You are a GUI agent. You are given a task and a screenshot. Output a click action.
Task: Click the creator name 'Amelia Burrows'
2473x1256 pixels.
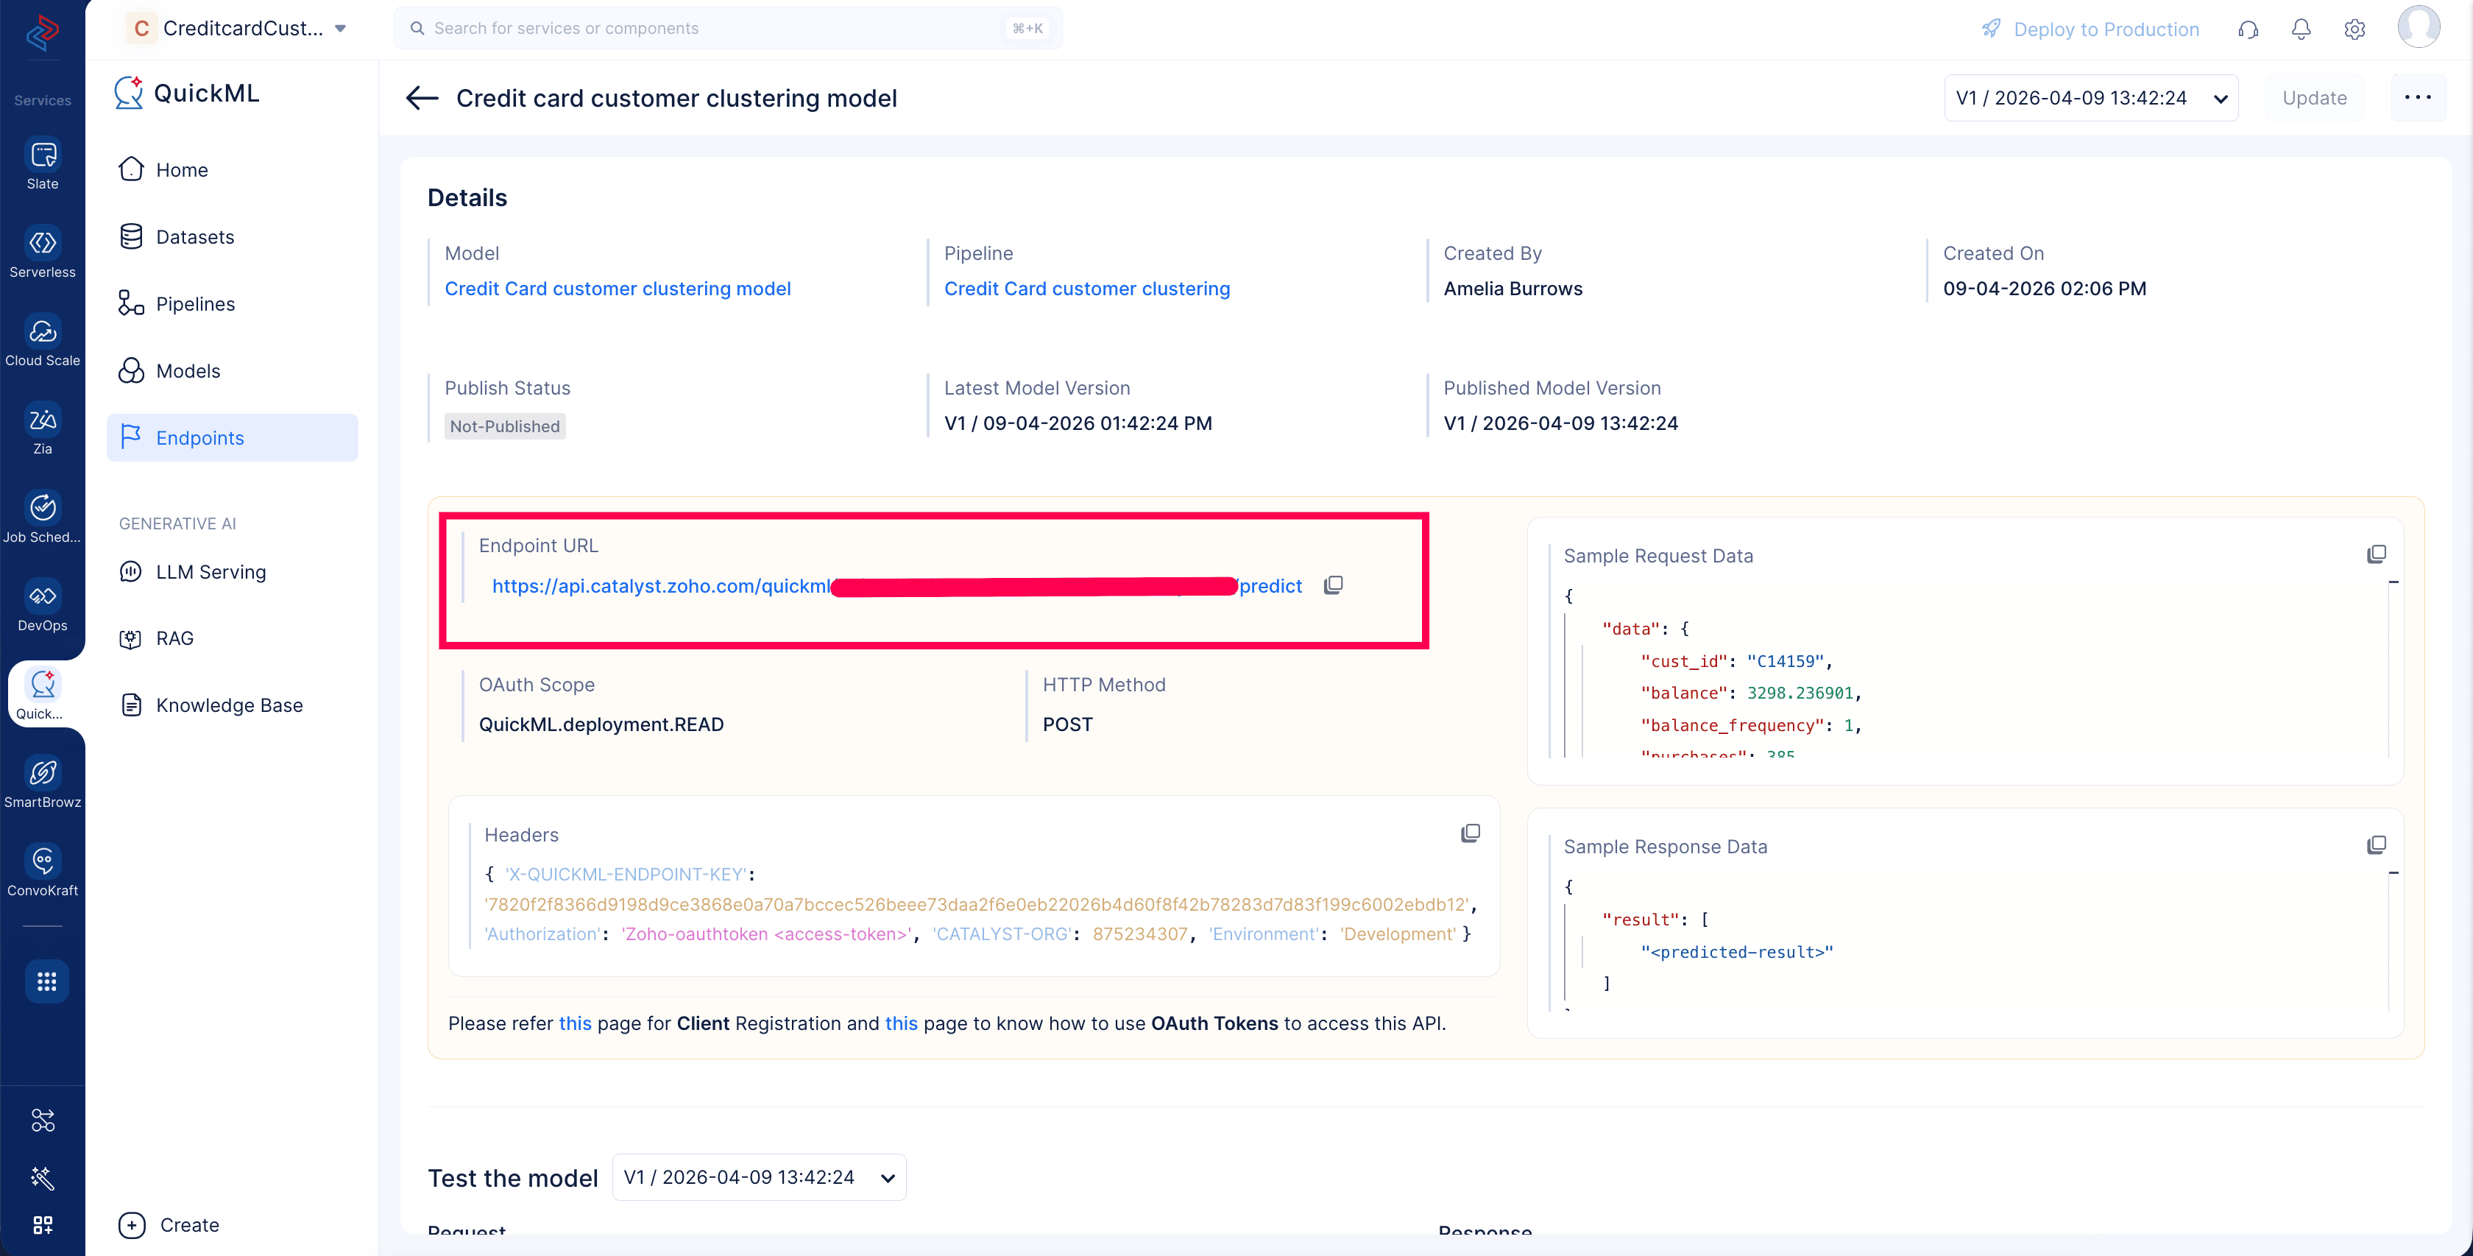coord(1513,288)
